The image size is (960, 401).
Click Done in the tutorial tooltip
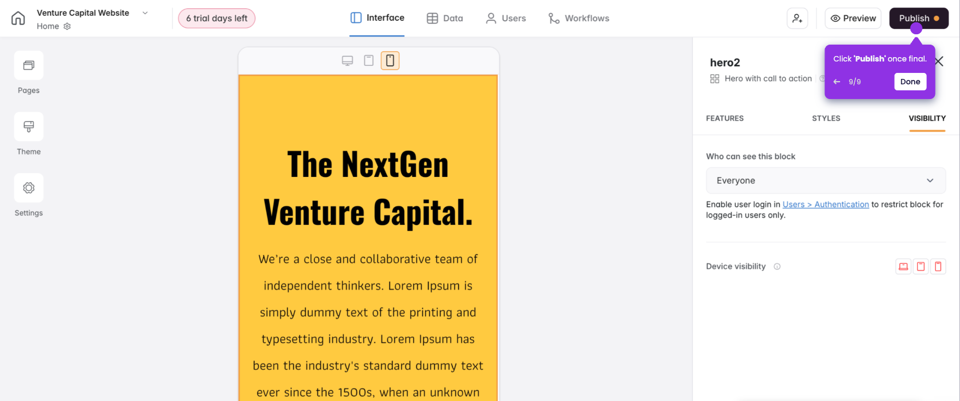[x=910, y=82]
